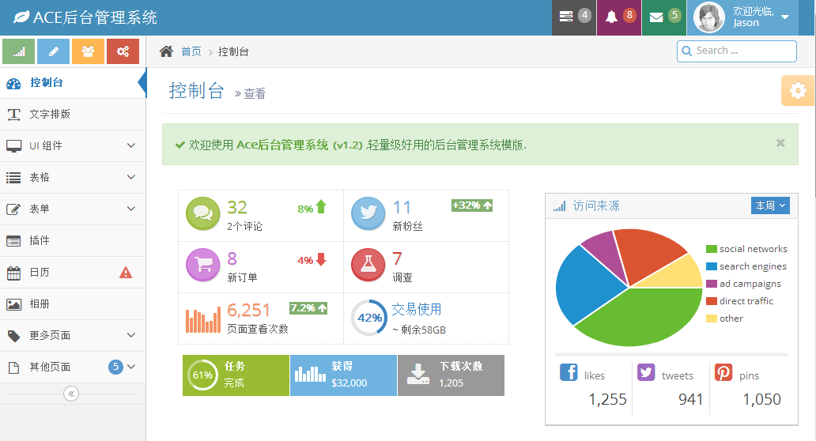Open the 本周 period dropdown
The height and width of the screenshot is (441, 816).
(770, 205)
